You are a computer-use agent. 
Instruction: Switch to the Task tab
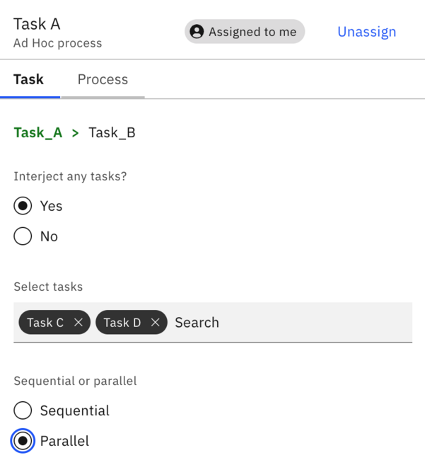(29, 79)
